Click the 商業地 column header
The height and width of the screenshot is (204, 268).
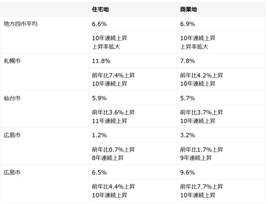(189, 10)
